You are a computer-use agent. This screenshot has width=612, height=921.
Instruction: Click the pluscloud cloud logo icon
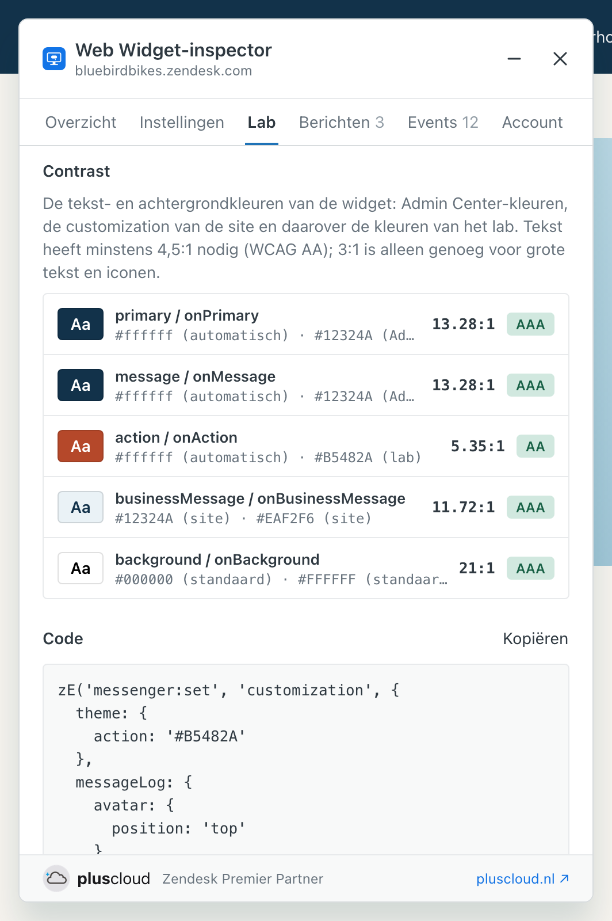click(x=56, y=878)
